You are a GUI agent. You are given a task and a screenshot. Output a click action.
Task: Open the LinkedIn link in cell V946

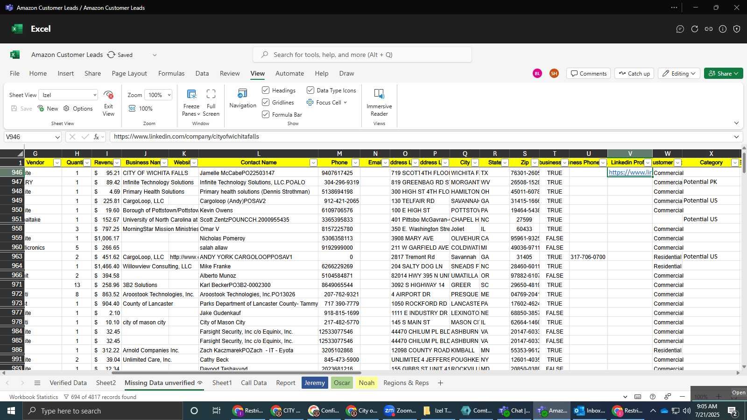pyautogui.click(x=630, y=173)
